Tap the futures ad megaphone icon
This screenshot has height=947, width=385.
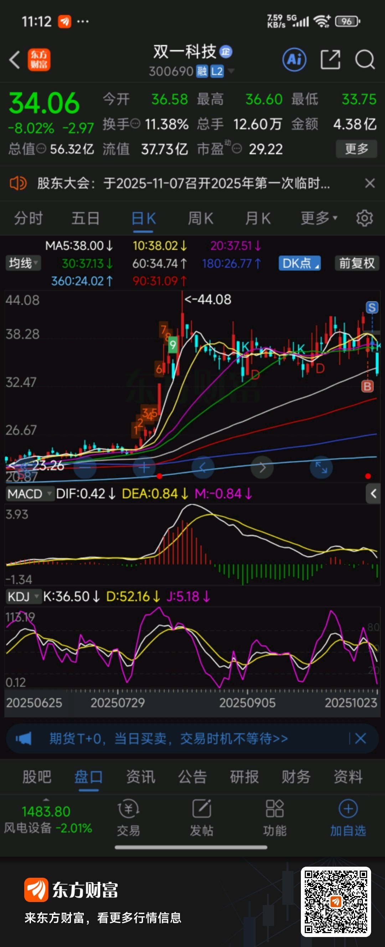click(x=24, y=739)
